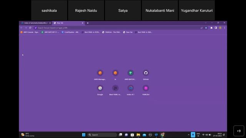The image size is (246, 138).
Task: Open the Teams chat taskbar icon
Action: pyautogui.click(x=126, y=135)
